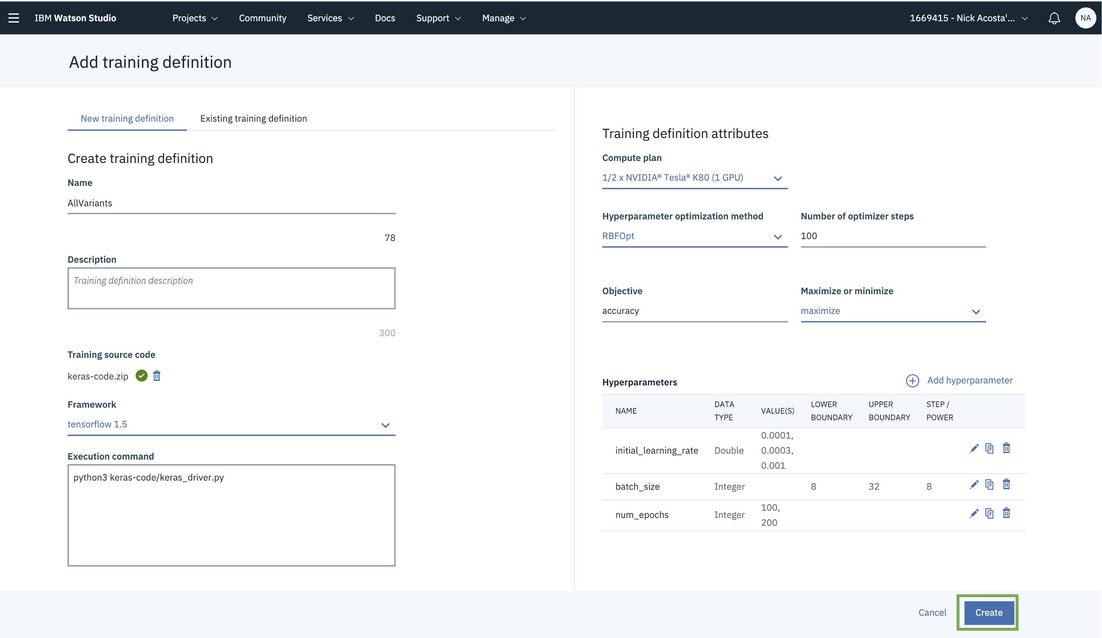
Task: Click the num_epochs values 100, 200
Action: coord(770,515)
